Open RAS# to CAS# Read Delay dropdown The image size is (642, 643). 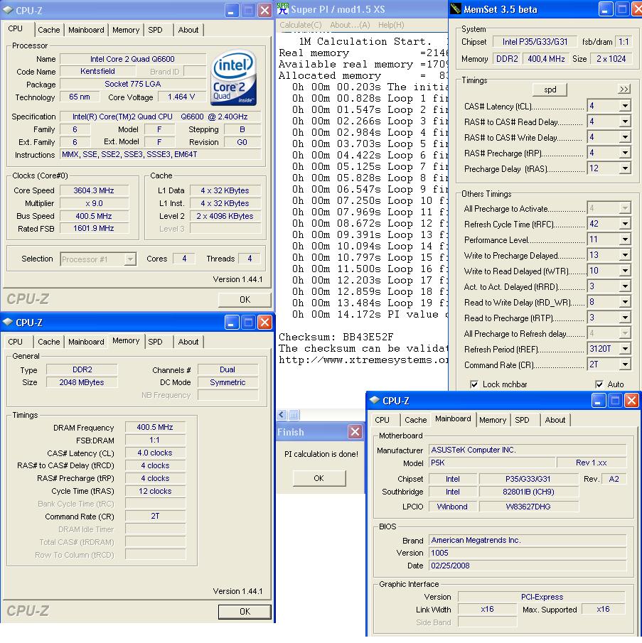click(x=624, y=121)
